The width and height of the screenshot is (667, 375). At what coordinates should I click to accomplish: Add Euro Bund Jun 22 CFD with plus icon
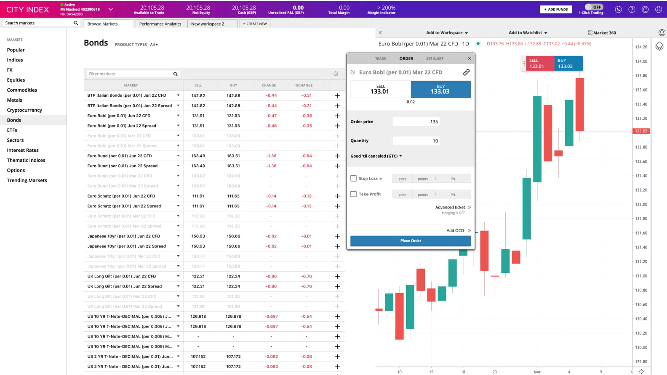(x=337, y=156)
